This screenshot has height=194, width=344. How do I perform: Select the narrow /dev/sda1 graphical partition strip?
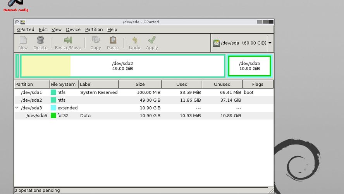[17, 66]
